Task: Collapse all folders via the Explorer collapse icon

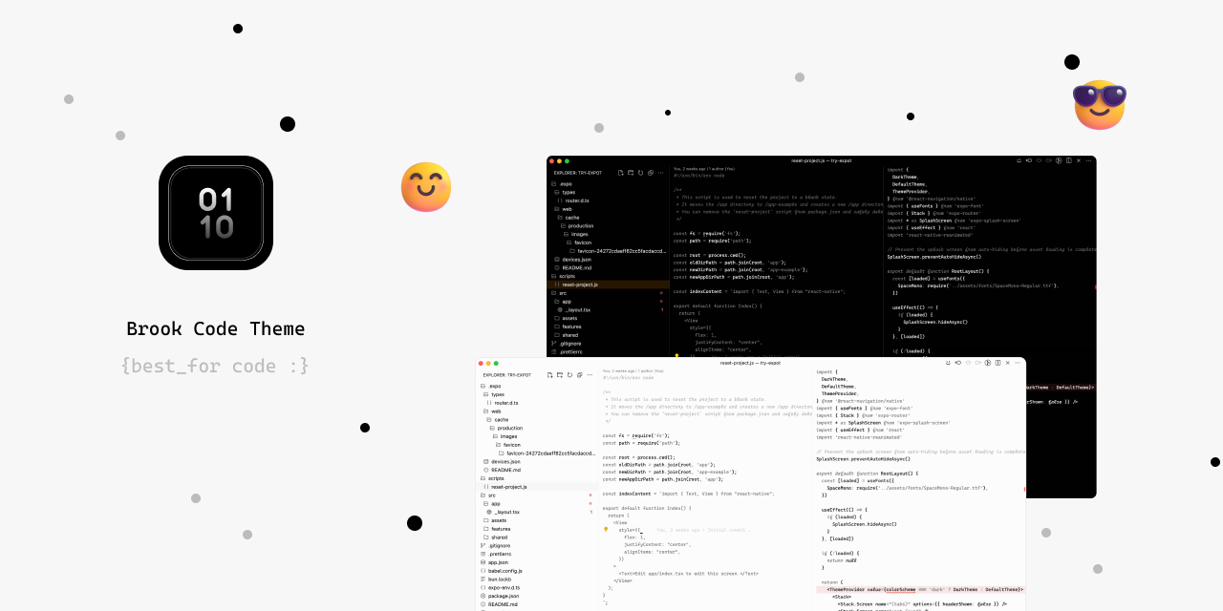Action: (x=579, y=374)
